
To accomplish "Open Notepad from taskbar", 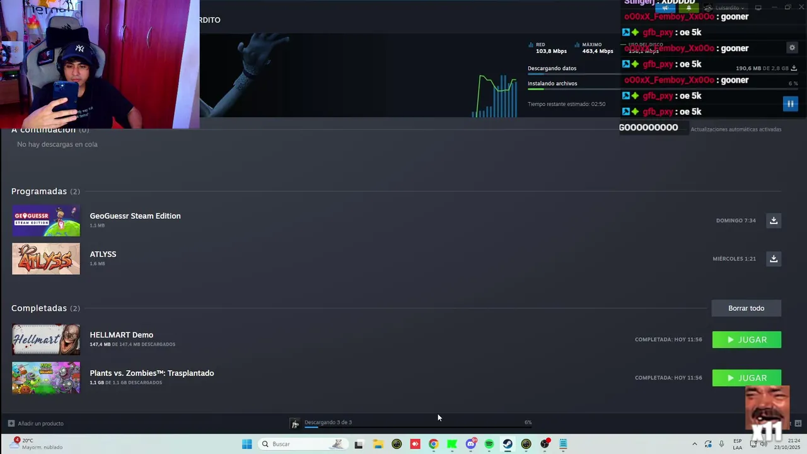I will (x=563, y=444).
